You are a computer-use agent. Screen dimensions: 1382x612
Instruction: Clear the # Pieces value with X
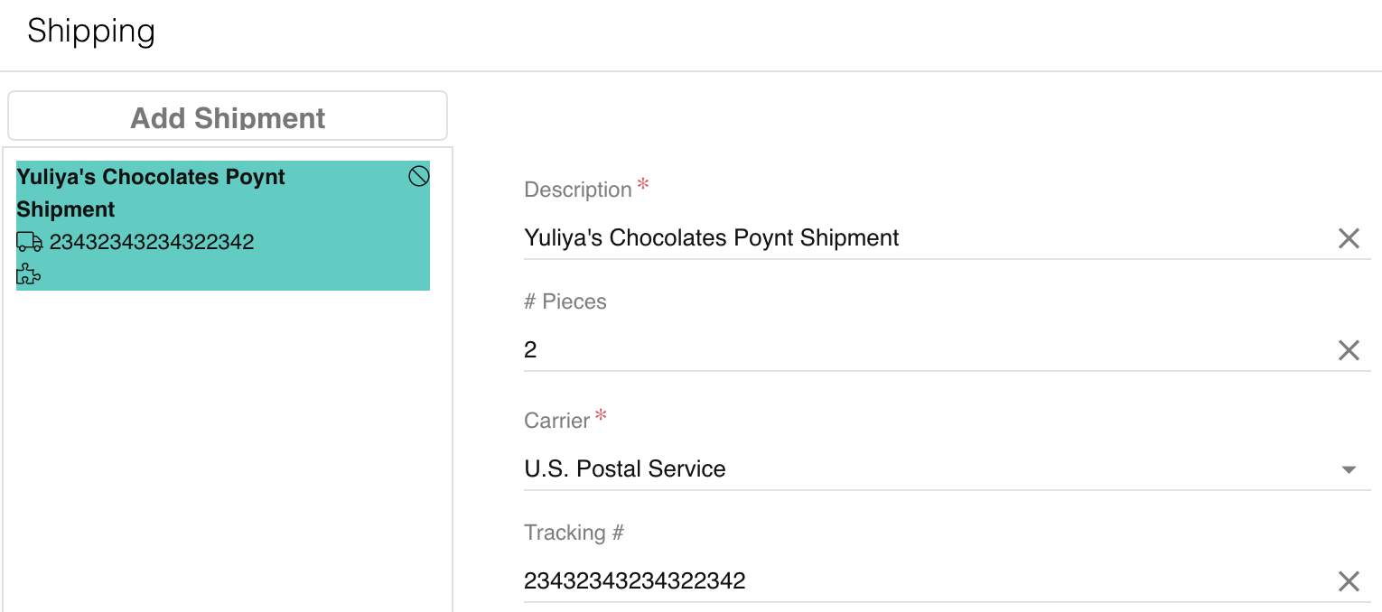1349,350
